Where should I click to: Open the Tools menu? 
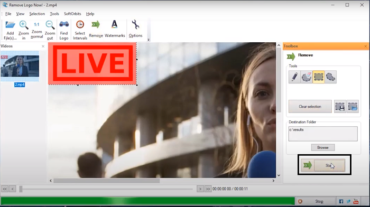(54, 14)
